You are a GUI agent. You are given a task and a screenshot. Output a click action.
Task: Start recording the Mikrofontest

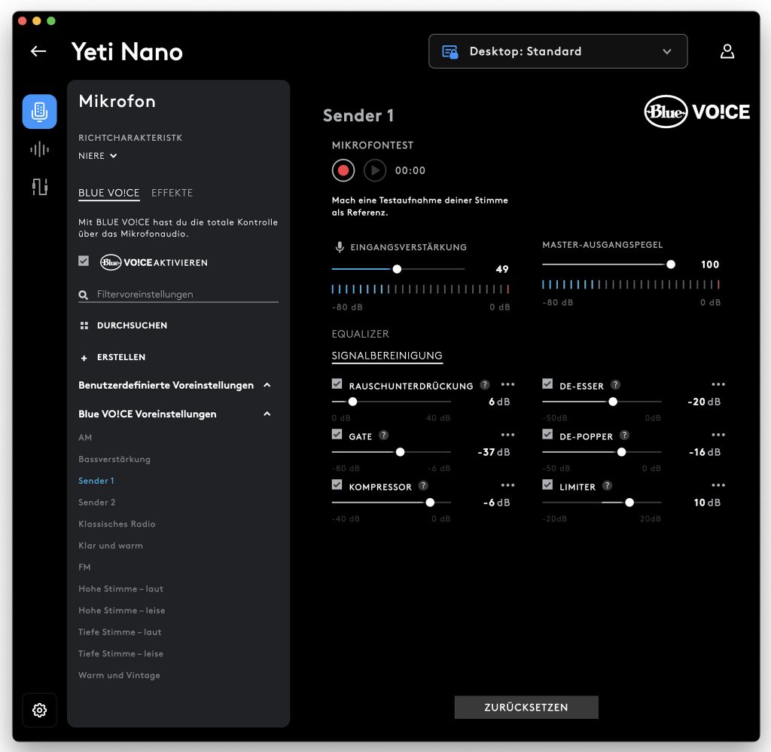coord(343,170)
